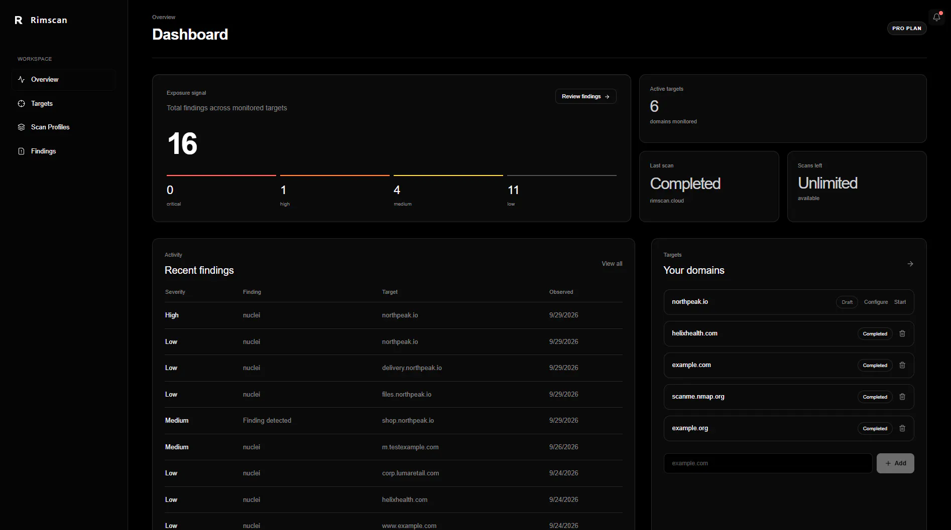Click View all recent findings
Image resolution: width=951 pixels, height=530 pixels.
pyautogui.click(x=612, y=264)
